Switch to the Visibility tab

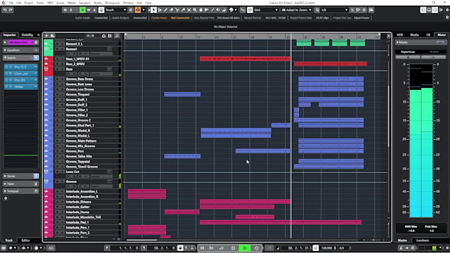(27, 35)
